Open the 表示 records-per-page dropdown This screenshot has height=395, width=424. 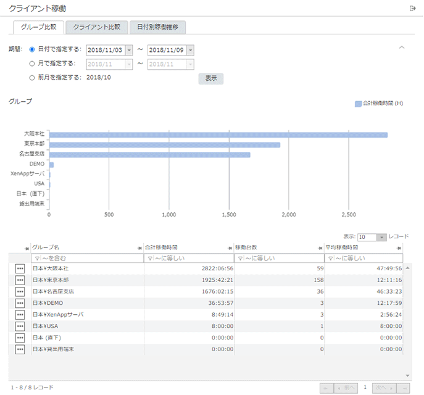(381, 237)
